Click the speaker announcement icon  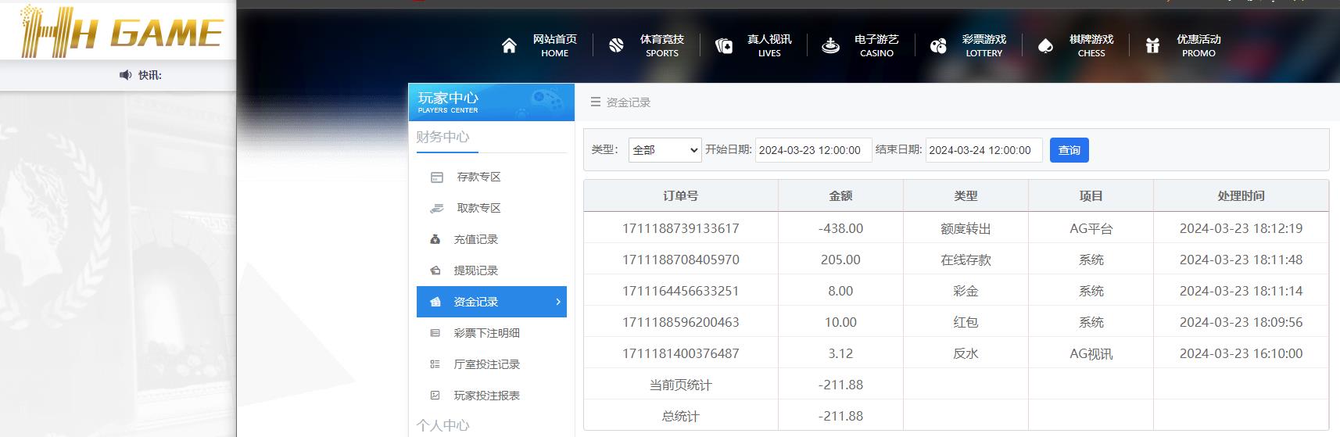point(125,75)
